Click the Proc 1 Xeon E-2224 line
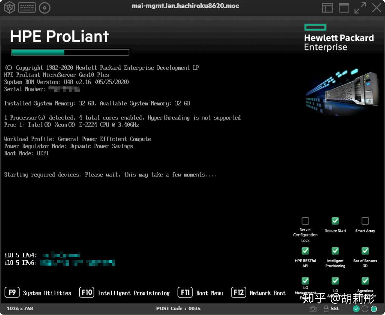This screenshot has height=315, width=385. tap(72, 125)
